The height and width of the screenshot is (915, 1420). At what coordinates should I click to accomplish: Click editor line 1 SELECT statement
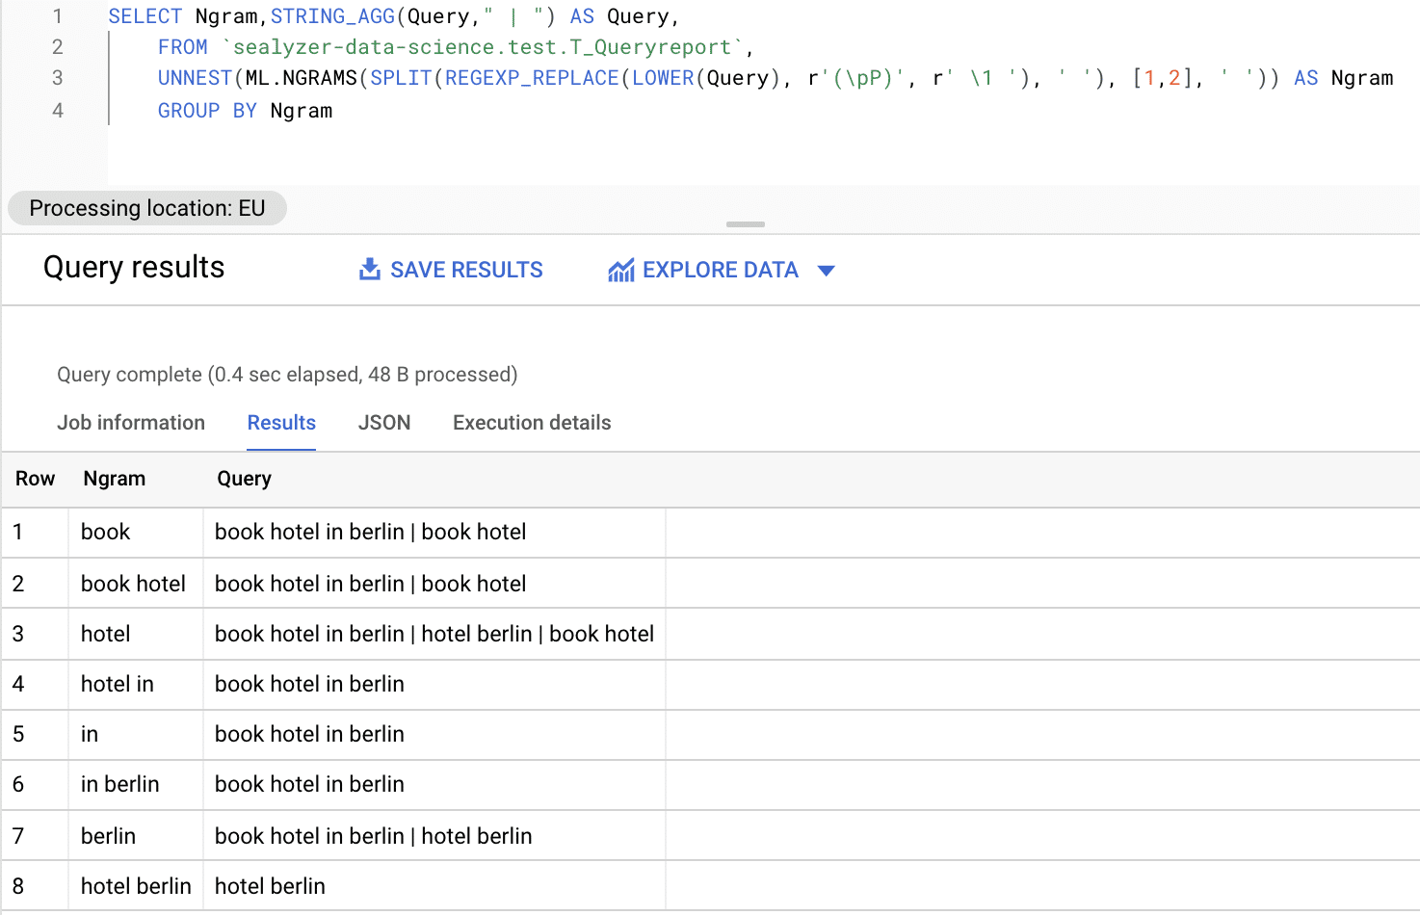point(394,16)
